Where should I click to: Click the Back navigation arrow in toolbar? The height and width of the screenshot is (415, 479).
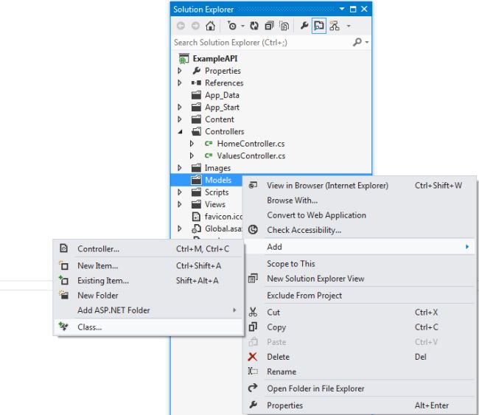(x=181, y=26)
